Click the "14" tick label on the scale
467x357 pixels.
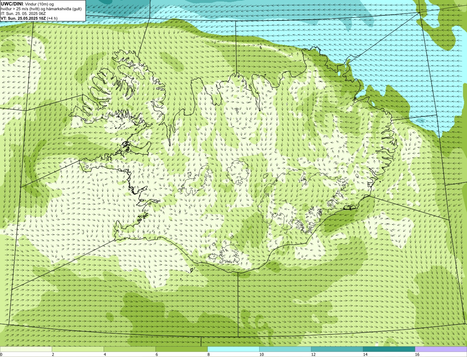[365, 354]
